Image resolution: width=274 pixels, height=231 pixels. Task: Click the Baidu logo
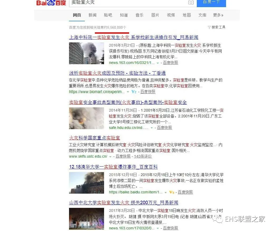(51, 3)
